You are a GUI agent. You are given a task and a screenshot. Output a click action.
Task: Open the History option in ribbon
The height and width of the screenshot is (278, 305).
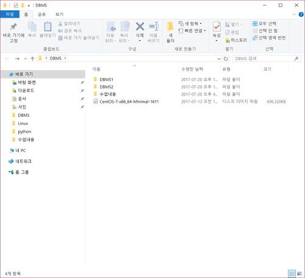coord(236,40)
